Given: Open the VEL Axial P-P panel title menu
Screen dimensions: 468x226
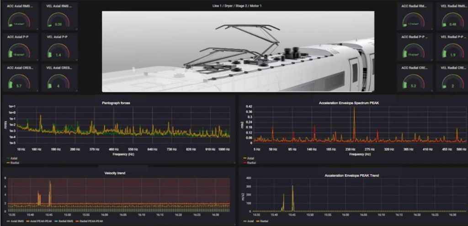Looking at the screenshot, I should (x=58, y=37).
